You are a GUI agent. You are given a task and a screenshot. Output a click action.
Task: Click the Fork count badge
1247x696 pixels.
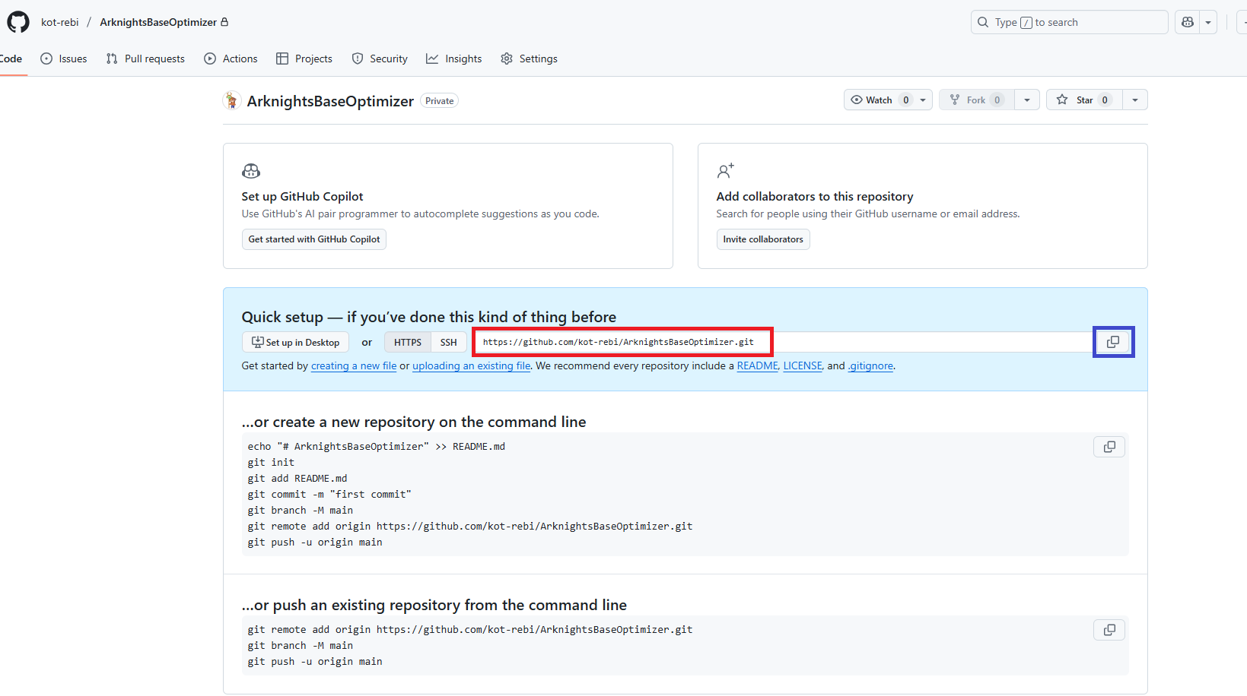click(997, 100)
